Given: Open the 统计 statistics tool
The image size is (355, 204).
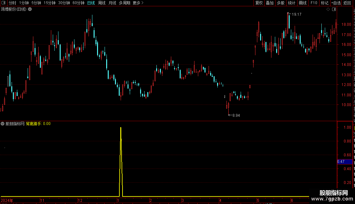Looking at the screenshot, I should (292, 3).
